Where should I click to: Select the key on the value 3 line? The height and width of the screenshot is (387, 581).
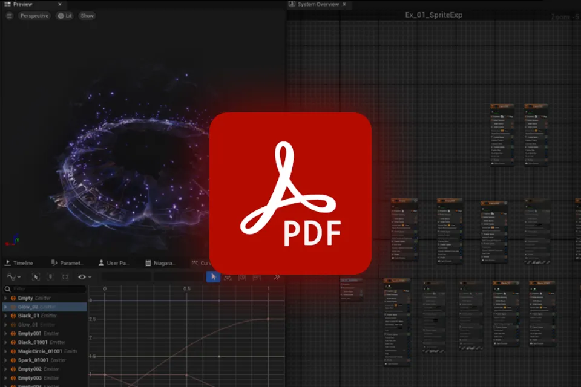[219, 301]
